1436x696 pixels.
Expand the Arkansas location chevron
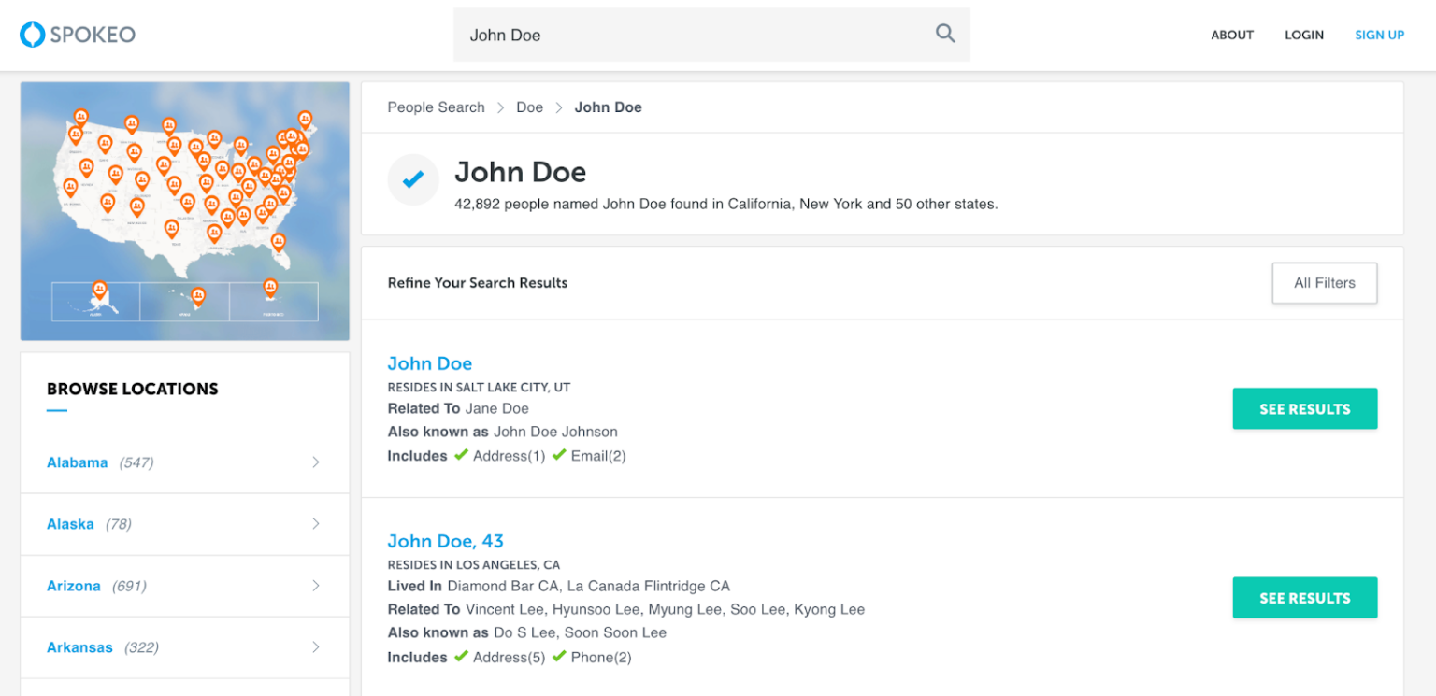click(x=316, y=646)
